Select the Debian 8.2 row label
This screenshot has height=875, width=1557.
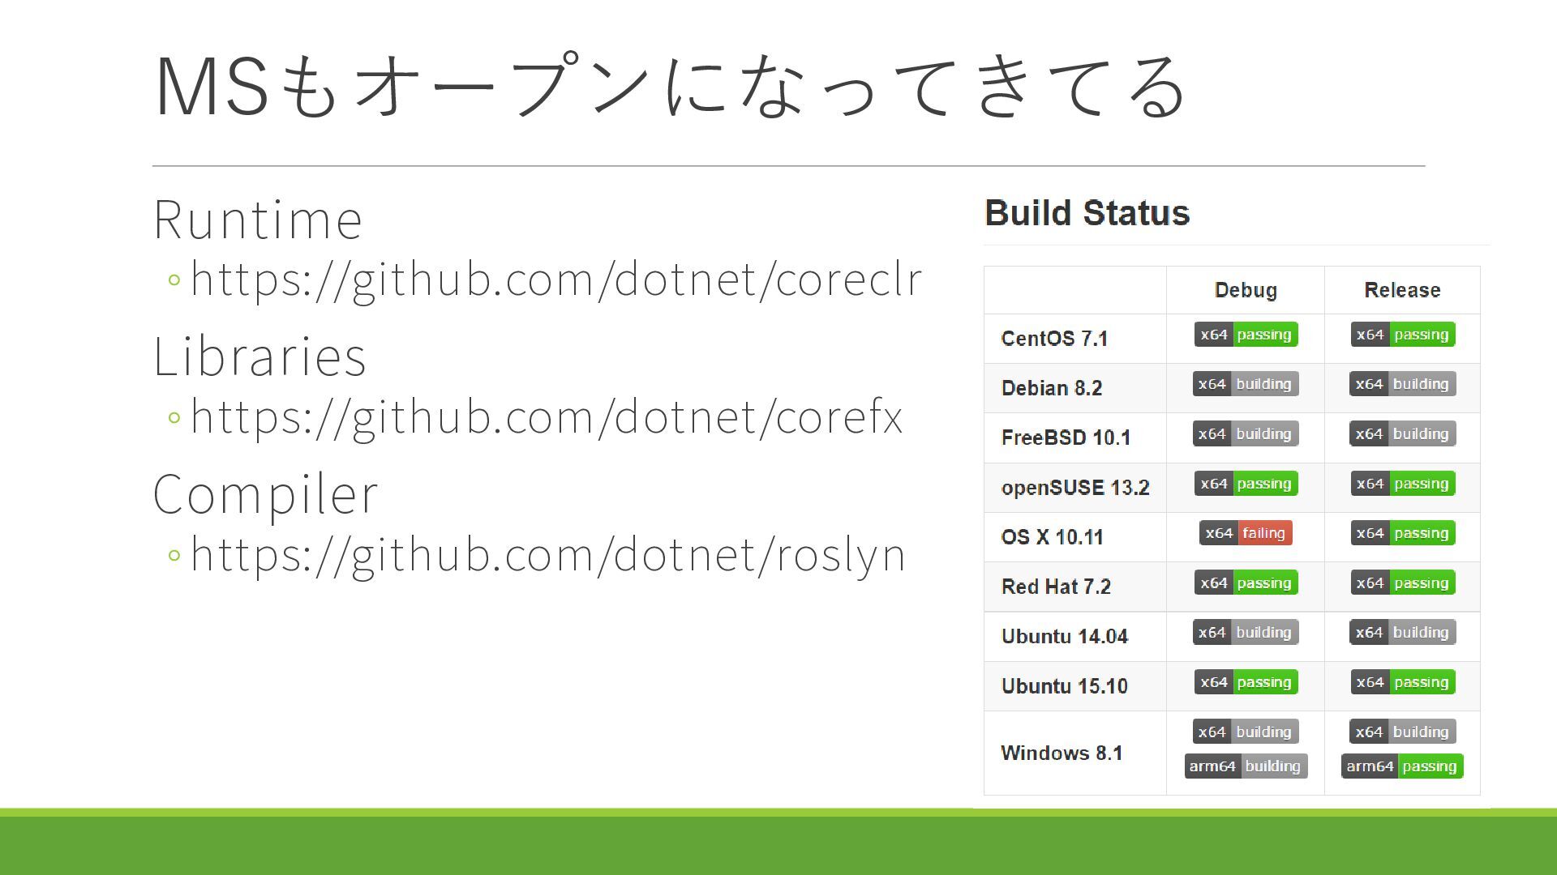(1052, 388)
